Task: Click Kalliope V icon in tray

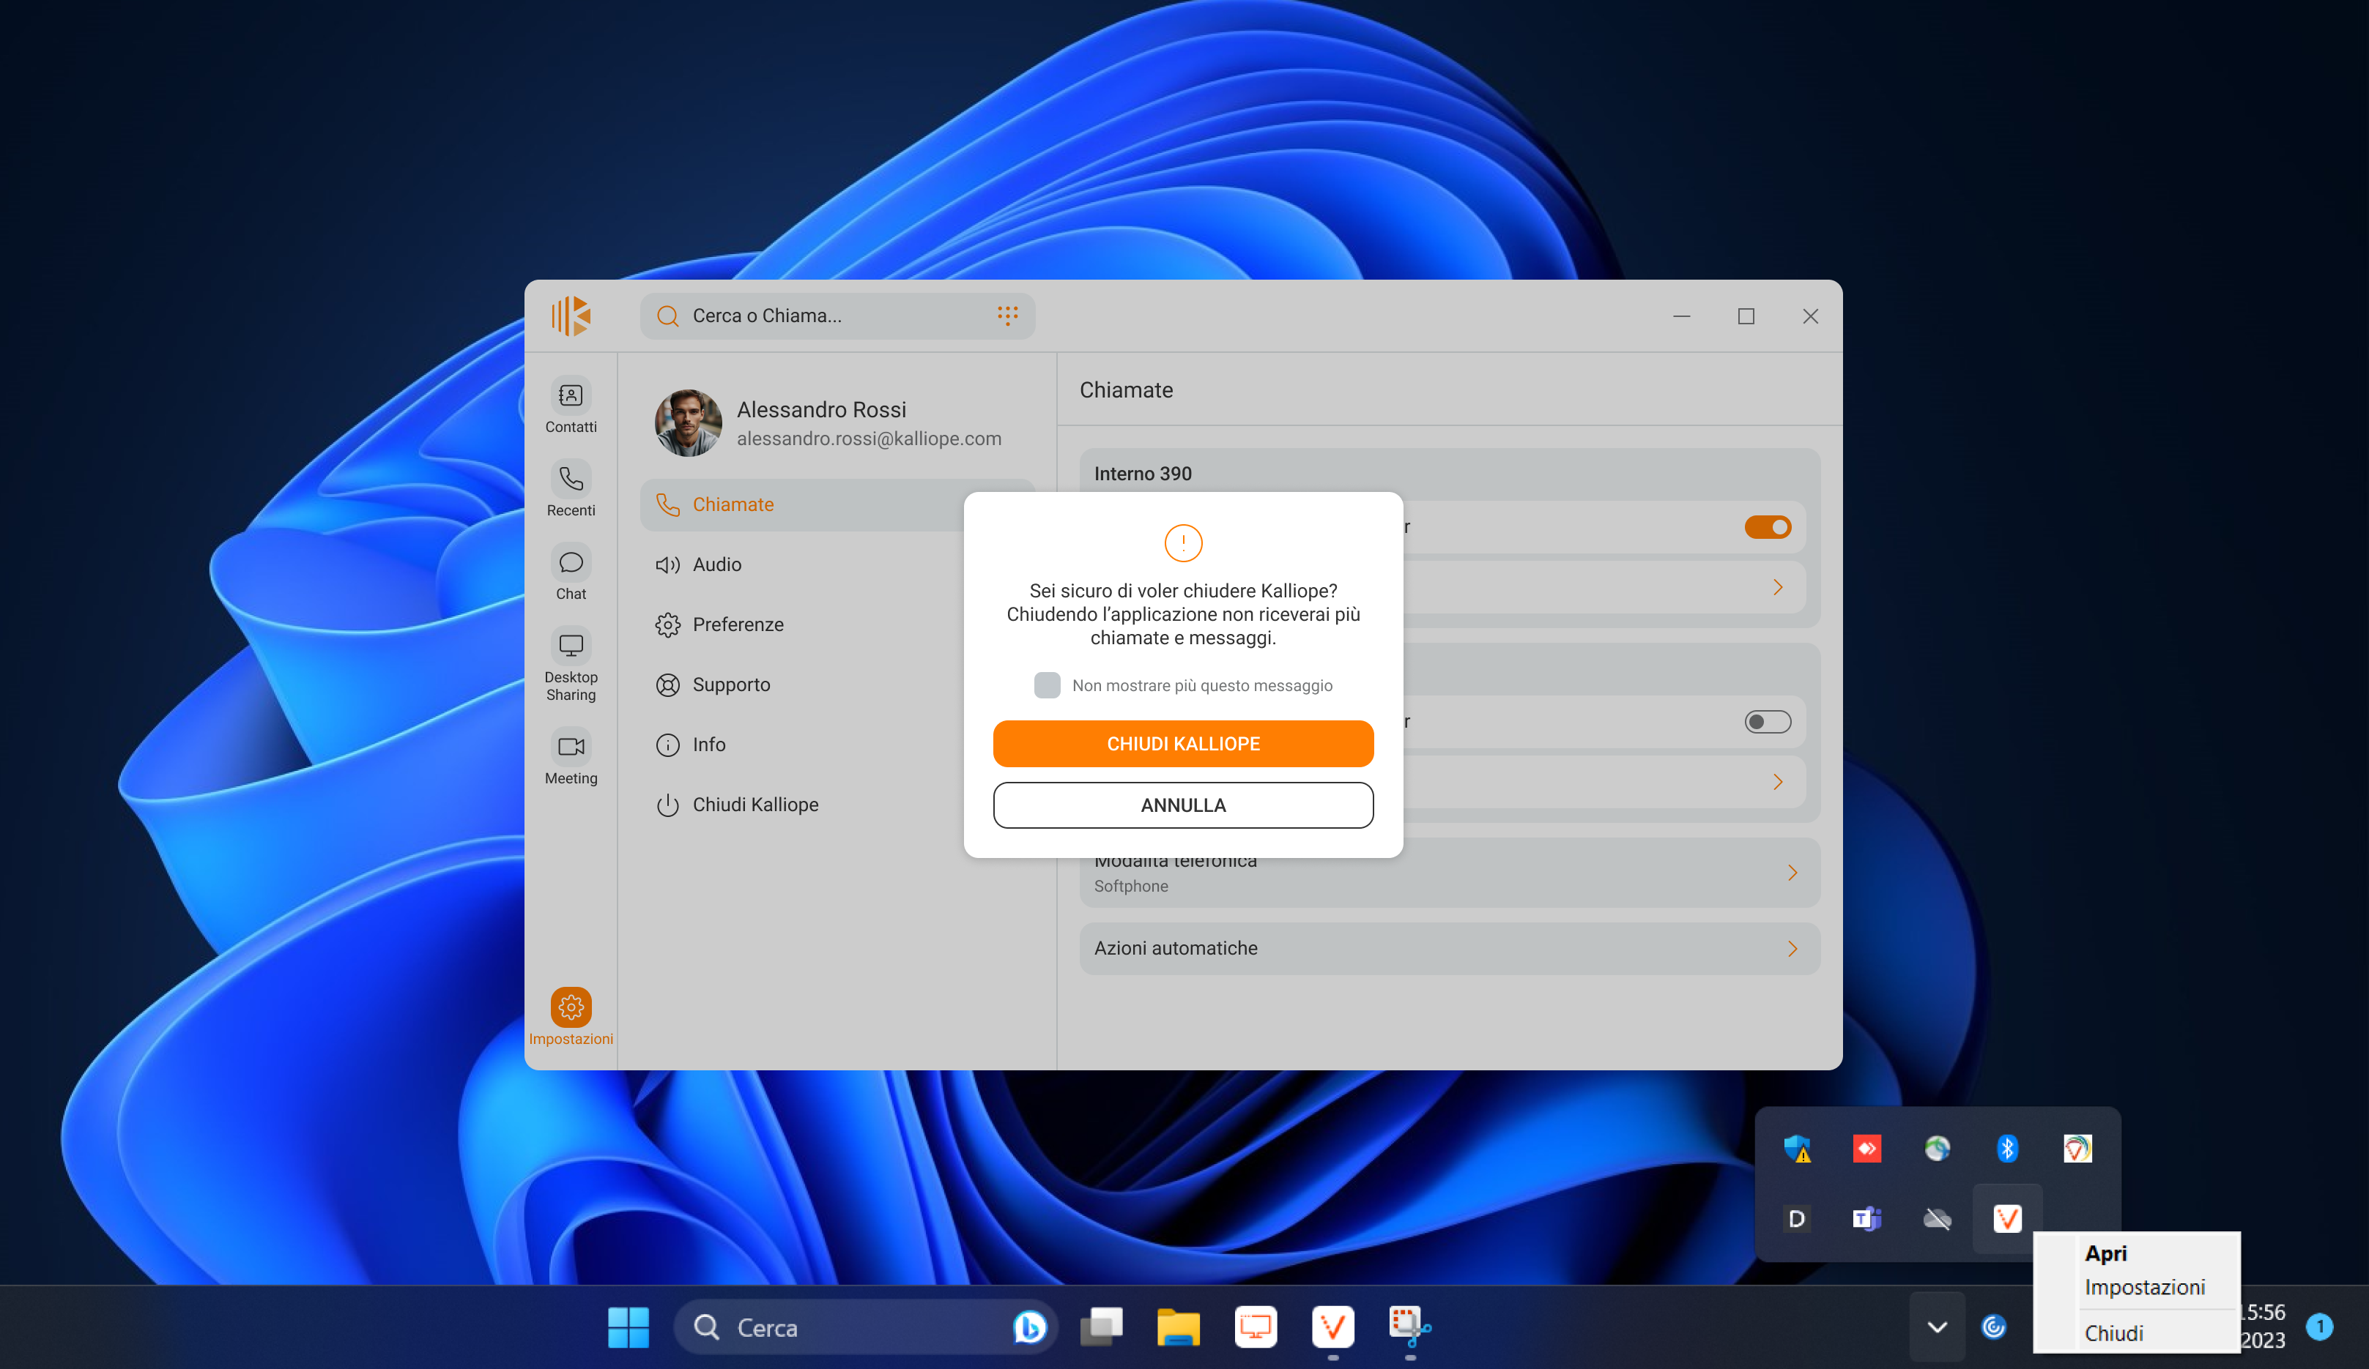Action: (2007, 1219)
